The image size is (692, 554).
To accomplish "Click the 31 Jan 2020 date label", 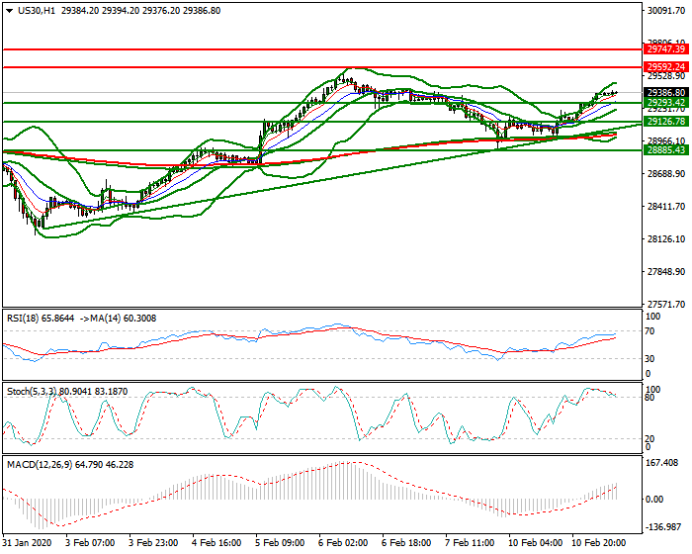I will 26,543.
